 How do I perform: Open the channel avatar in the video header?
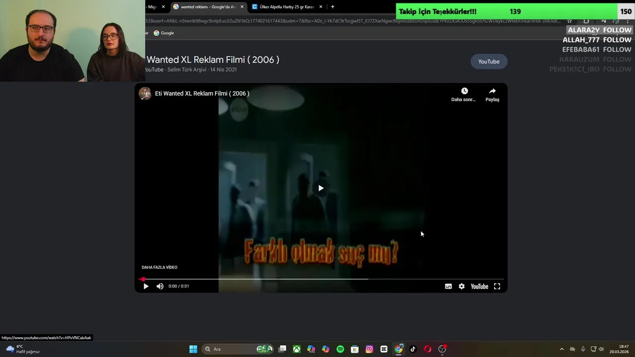145,93
